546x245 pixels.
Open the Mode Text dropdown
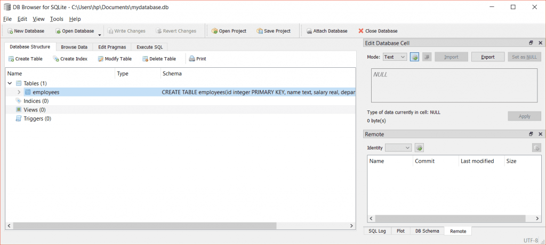395,57
